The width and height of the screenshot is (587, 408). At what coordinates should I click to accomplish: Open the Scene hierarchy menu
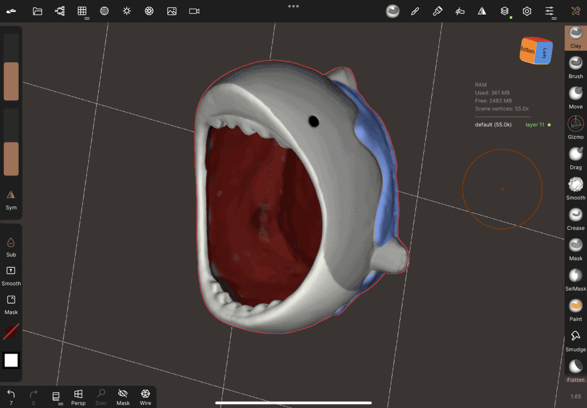tap(60, 11)
